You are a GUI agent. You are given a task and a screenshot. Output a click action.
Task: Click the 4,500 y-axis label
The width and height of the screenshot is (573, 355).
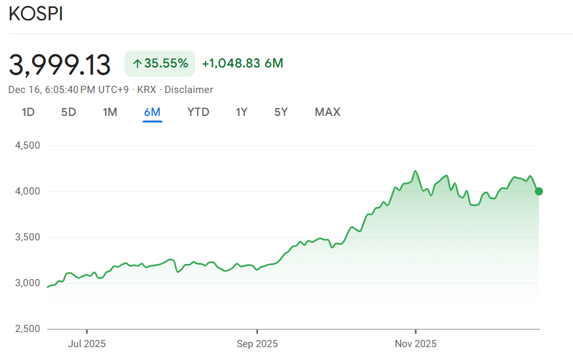[28, 145]
